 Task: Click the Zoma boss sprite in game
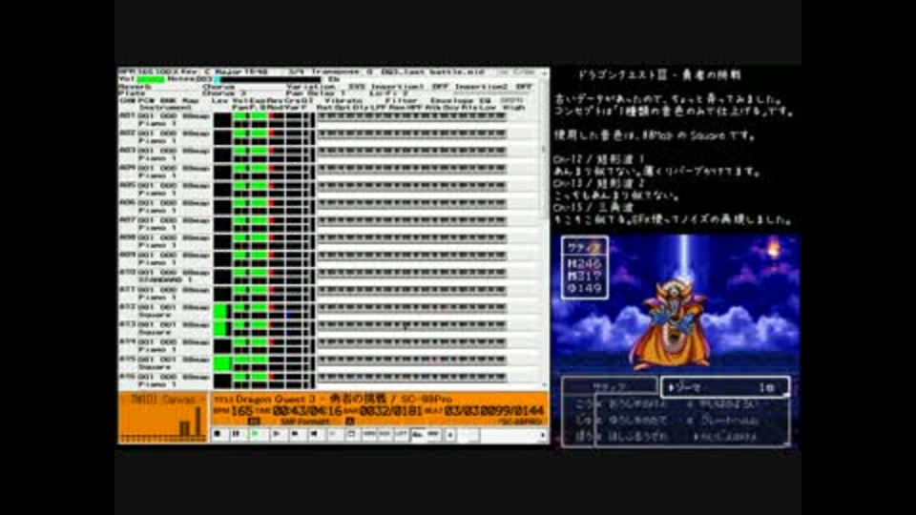point(673,322)
